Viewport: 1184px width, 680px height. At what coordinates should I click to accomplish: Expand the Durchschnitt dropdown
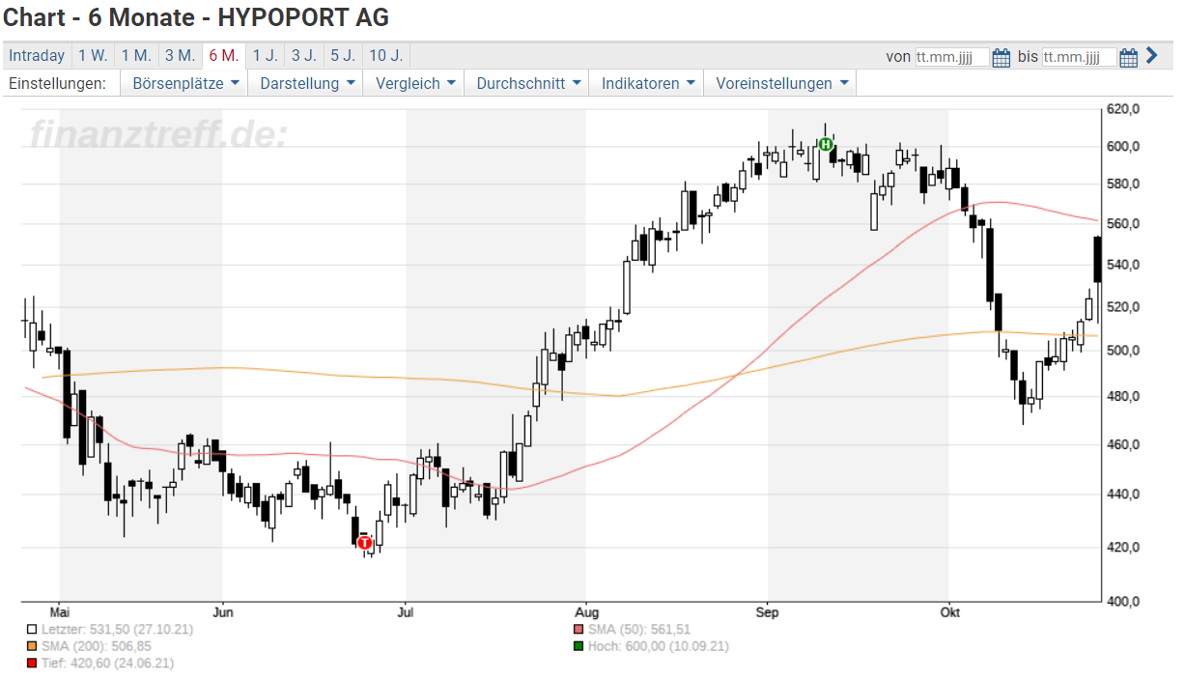528,83
